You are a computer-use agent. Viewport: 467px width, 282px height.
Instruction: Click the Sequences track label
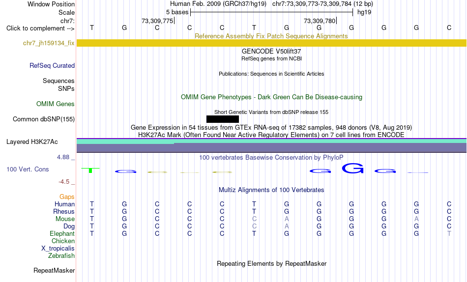58,81
